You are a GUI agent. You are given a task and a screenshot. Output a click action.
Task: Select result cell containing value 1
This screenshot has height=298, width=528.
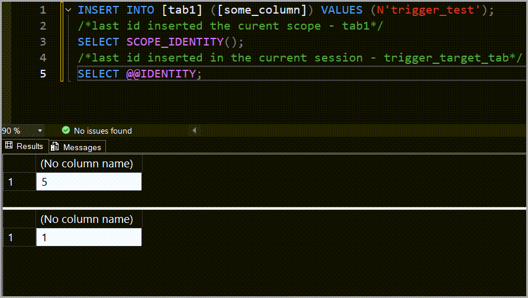coord(89,237)
